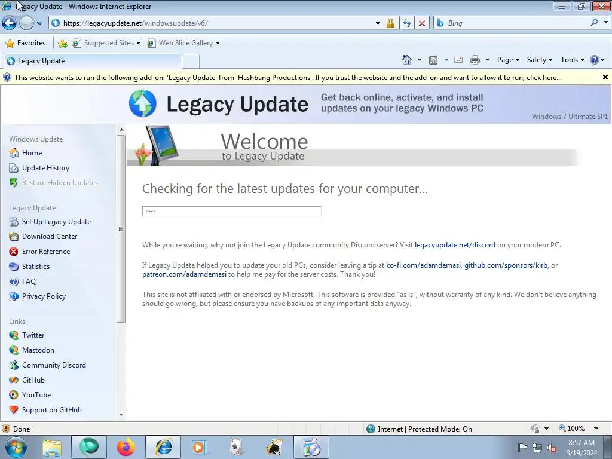The height and width of the screenshot is (459, 612).
Task: Open a new blank tab
Action: (x=191, y=62)
